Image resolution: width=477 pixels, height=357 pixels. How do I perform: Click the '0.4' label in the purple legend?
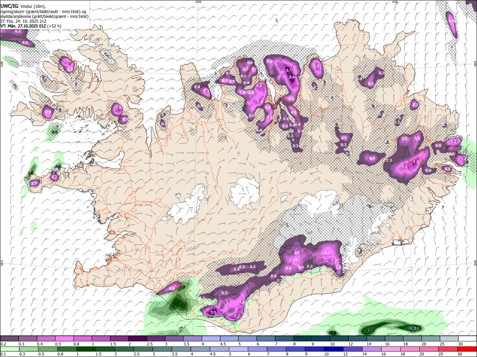[x=40, y=344]
